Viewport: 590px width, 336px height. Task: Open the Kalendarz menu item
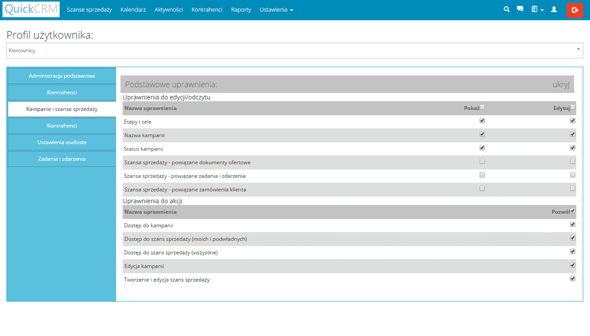(x=133, y=10)
